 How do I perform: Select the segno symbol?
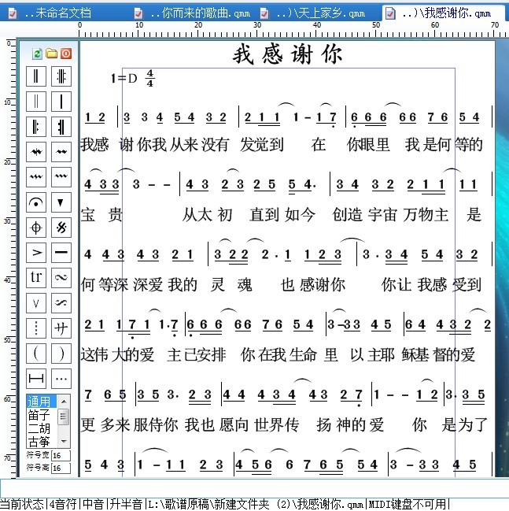pos(61,228)
